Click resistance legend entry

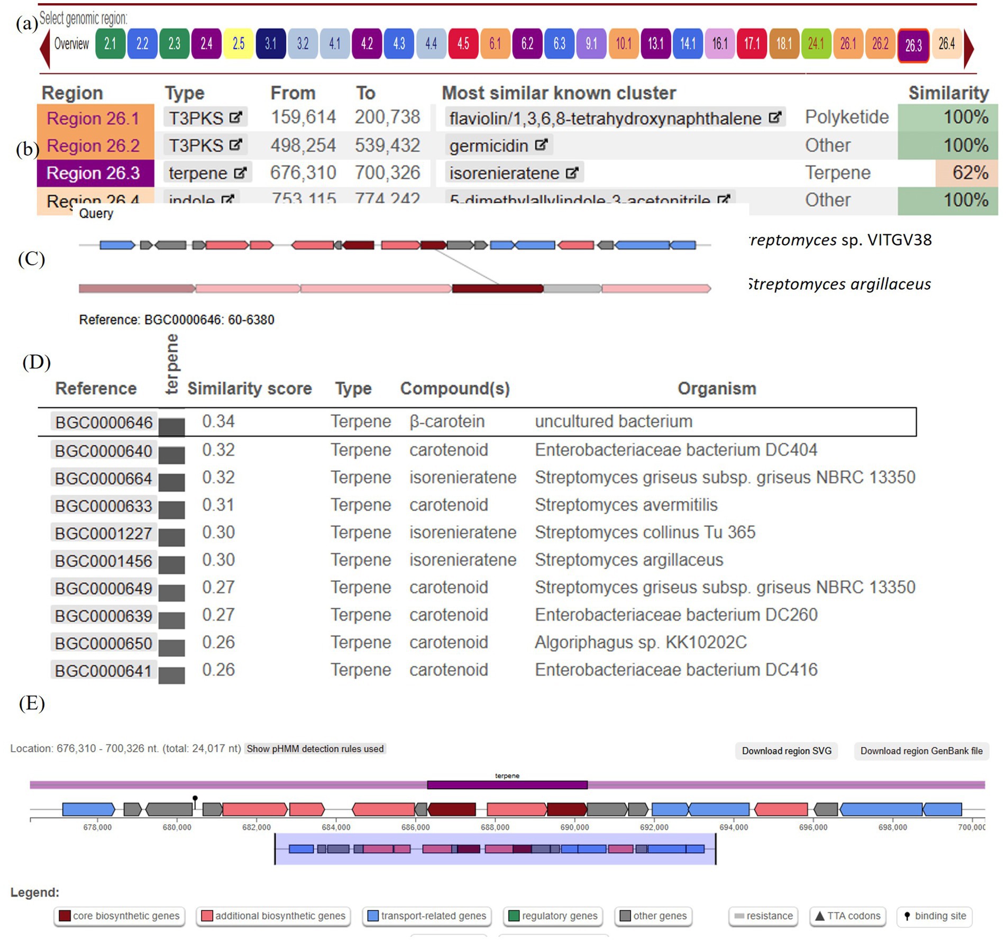pos(764,916)
